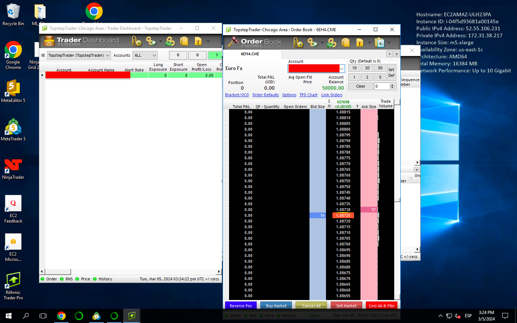
Task: Set quantity to 10
Action: (x=354, y=68)
